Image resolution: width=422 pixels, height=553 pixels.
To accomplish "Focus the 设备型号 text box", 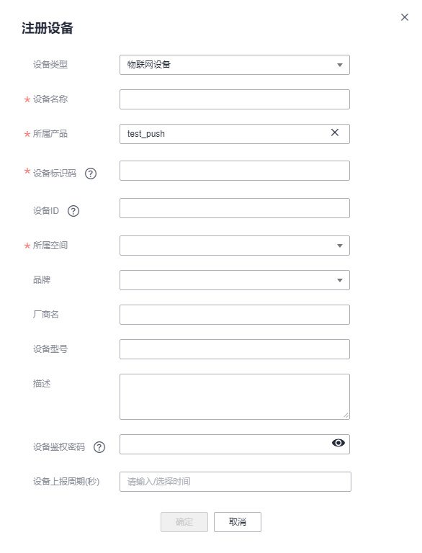I will click(235, 349).
